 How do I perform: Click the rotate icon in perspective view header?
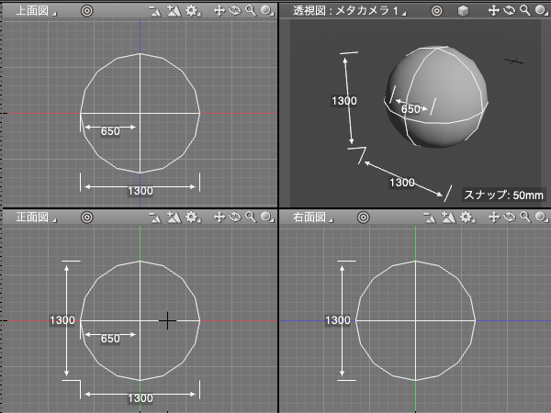(x=509, y=11)
